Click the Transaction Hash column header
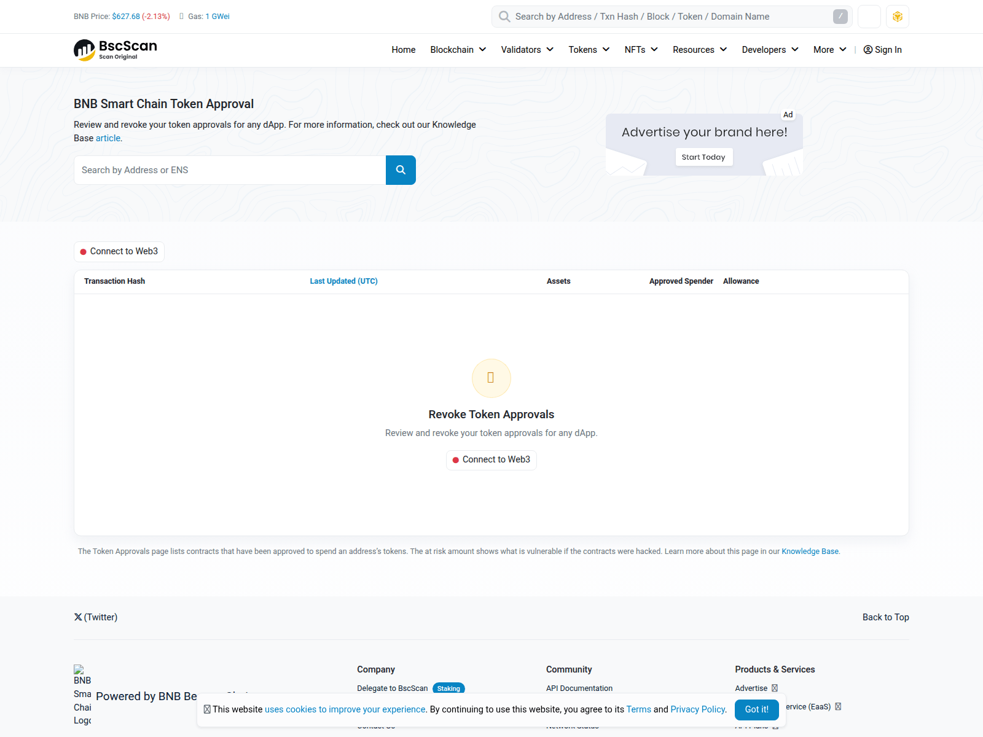The width and height of the screenshot is (983, 737). (115, 281)
